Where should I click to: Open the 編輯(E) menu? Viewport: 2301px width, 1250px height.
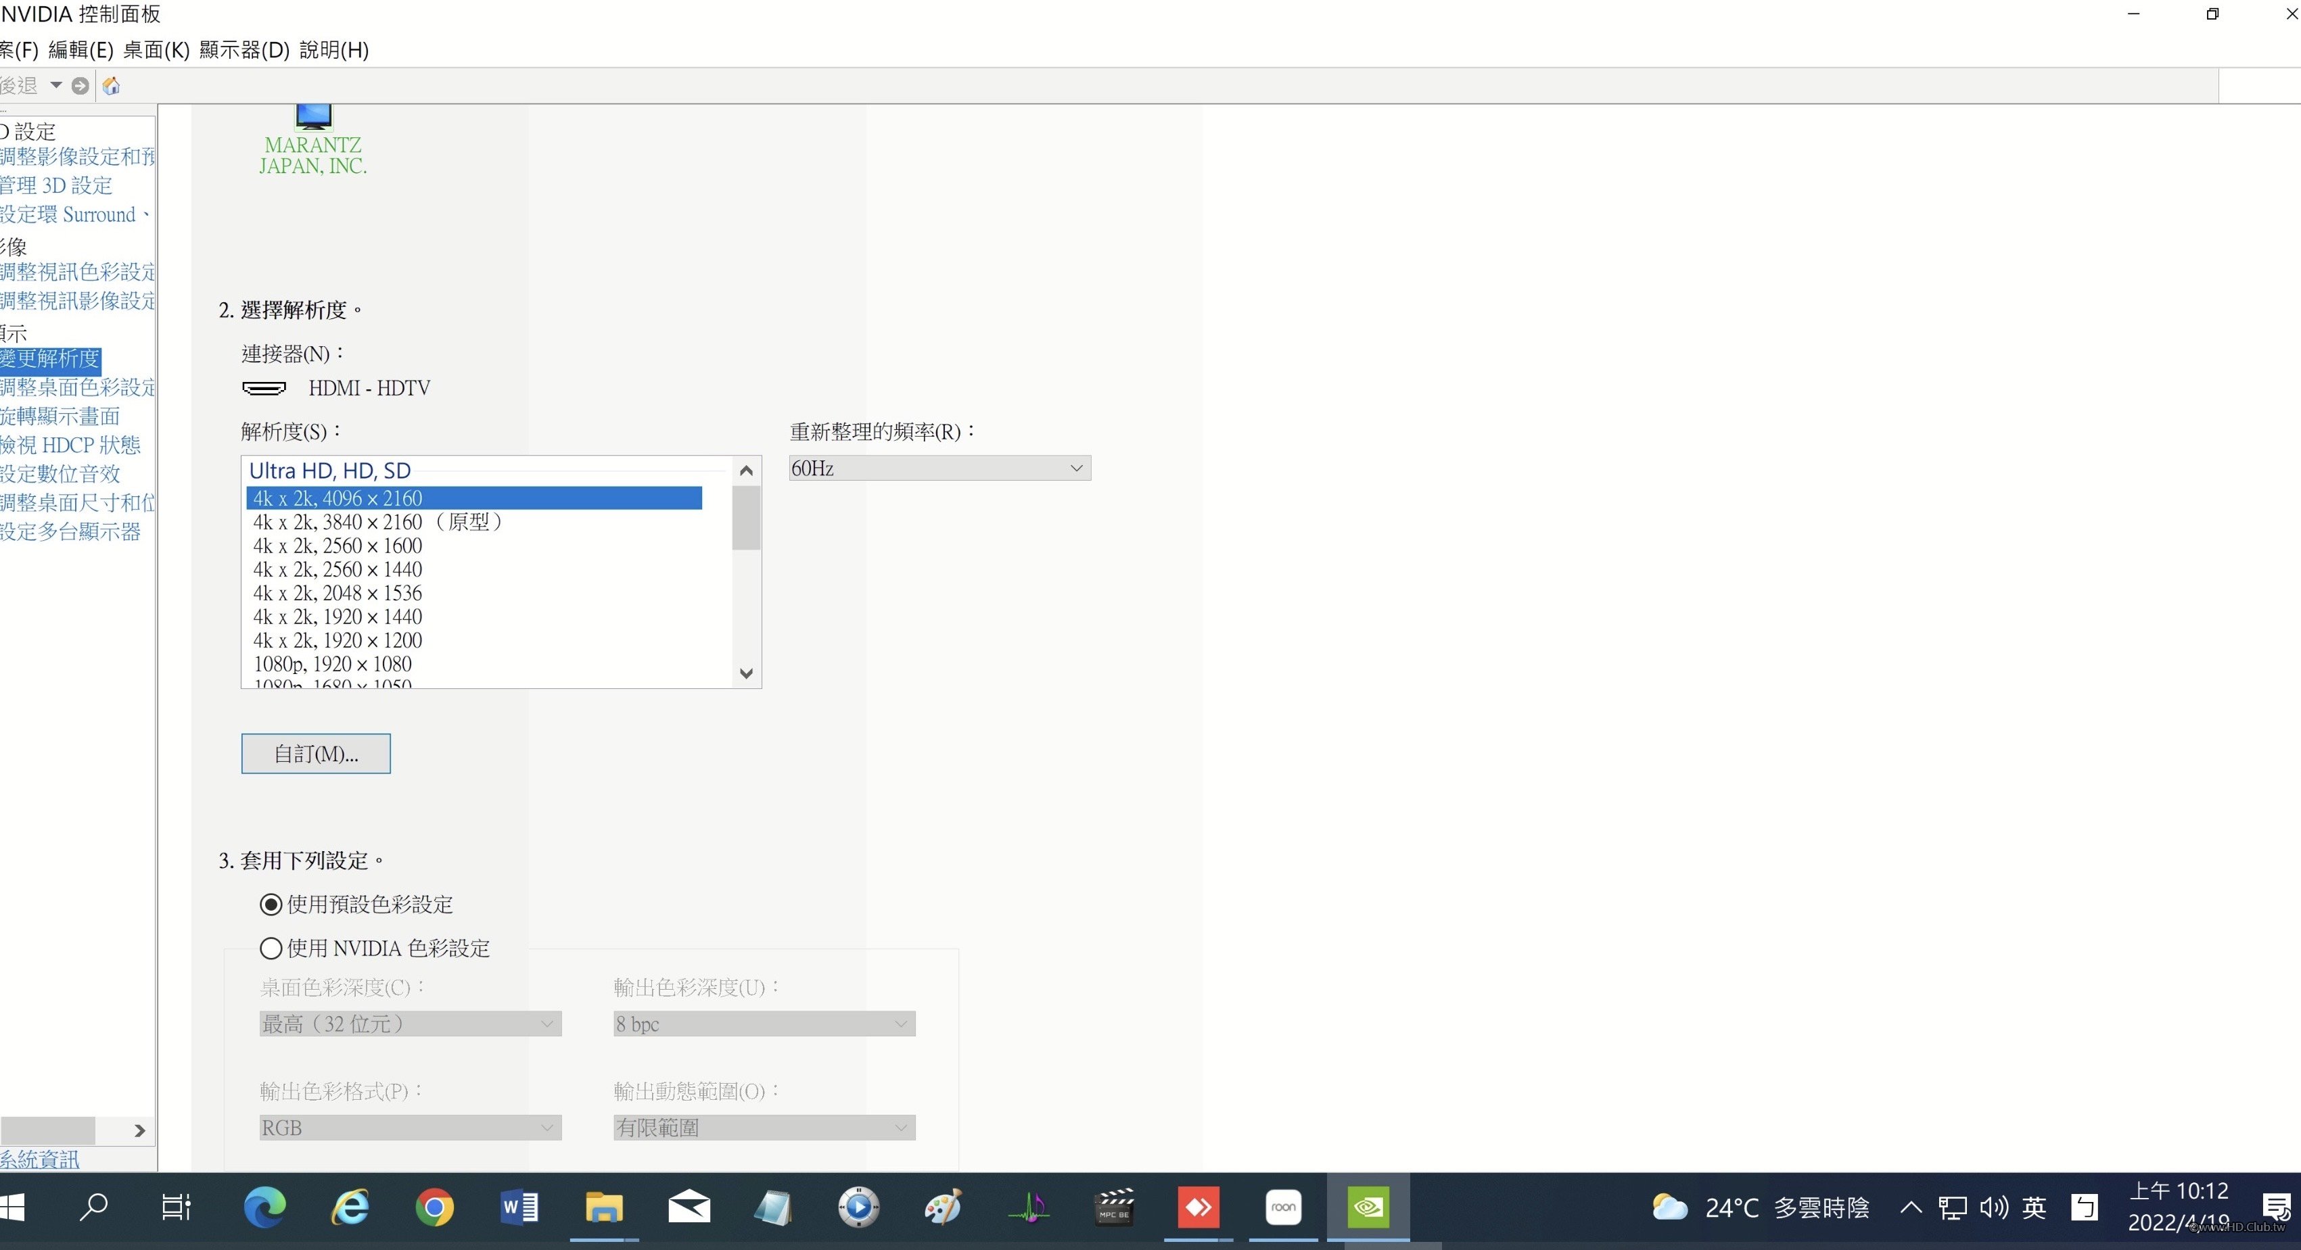coord(80,50)
